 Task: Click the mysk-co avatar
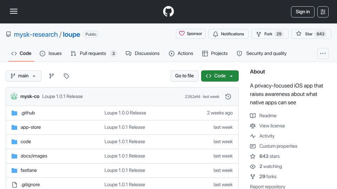(x=14, y=97)
